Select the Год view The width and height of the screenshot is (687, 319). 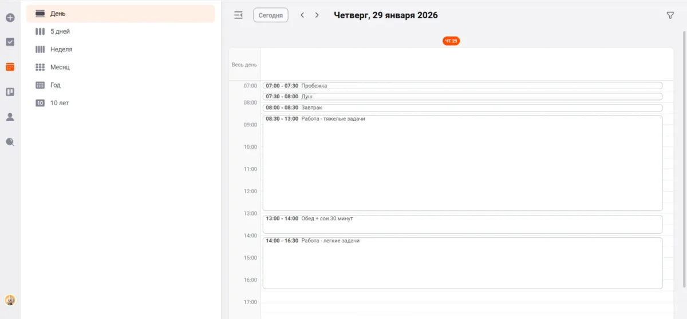tap(56, 85)
